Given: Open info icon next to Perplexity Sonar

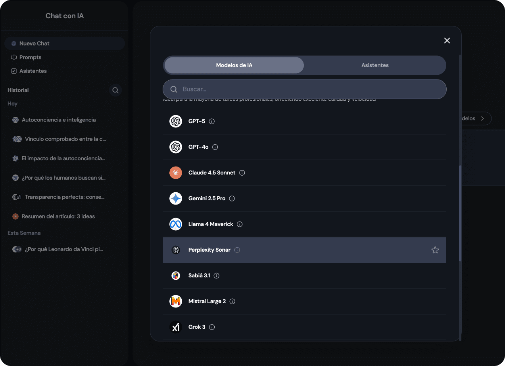Looking at the screenshot, I should point(237,250).
